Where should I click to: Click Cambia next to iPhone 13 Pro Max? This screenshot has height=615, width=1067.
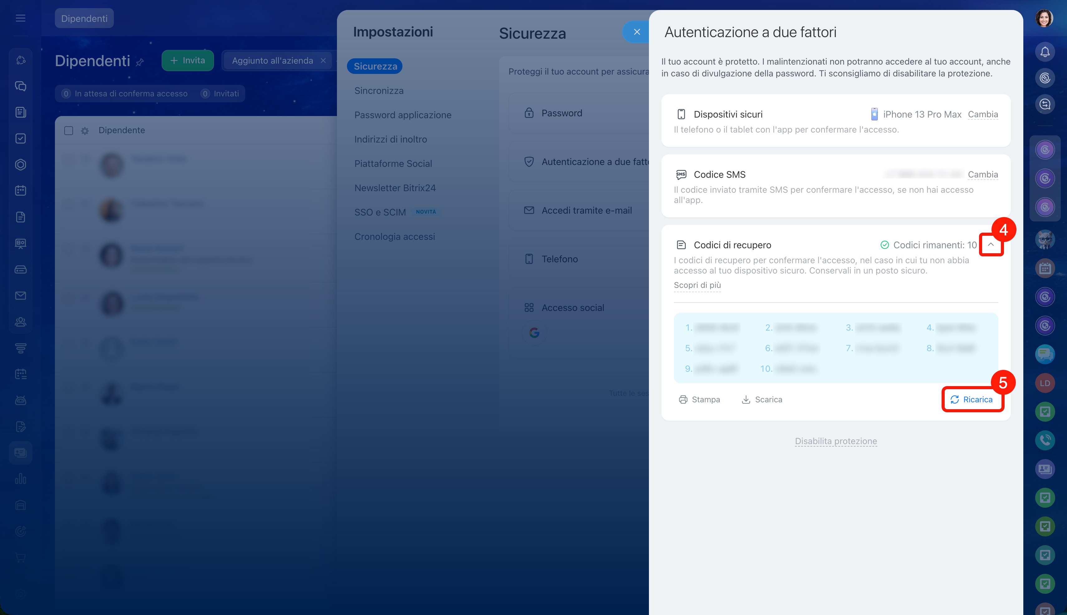point(982,114)
